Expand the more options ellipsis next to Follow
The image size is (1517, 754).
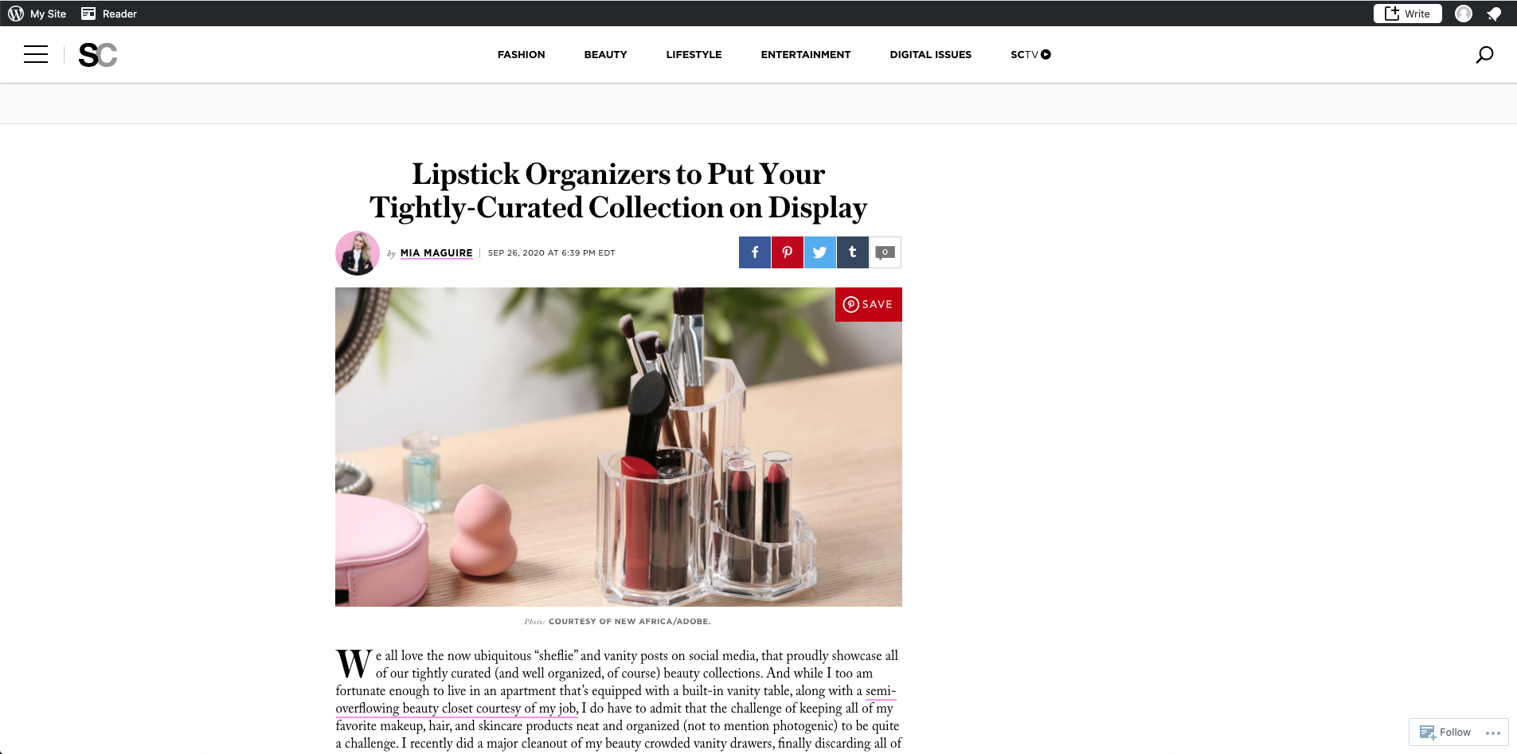1493,733
